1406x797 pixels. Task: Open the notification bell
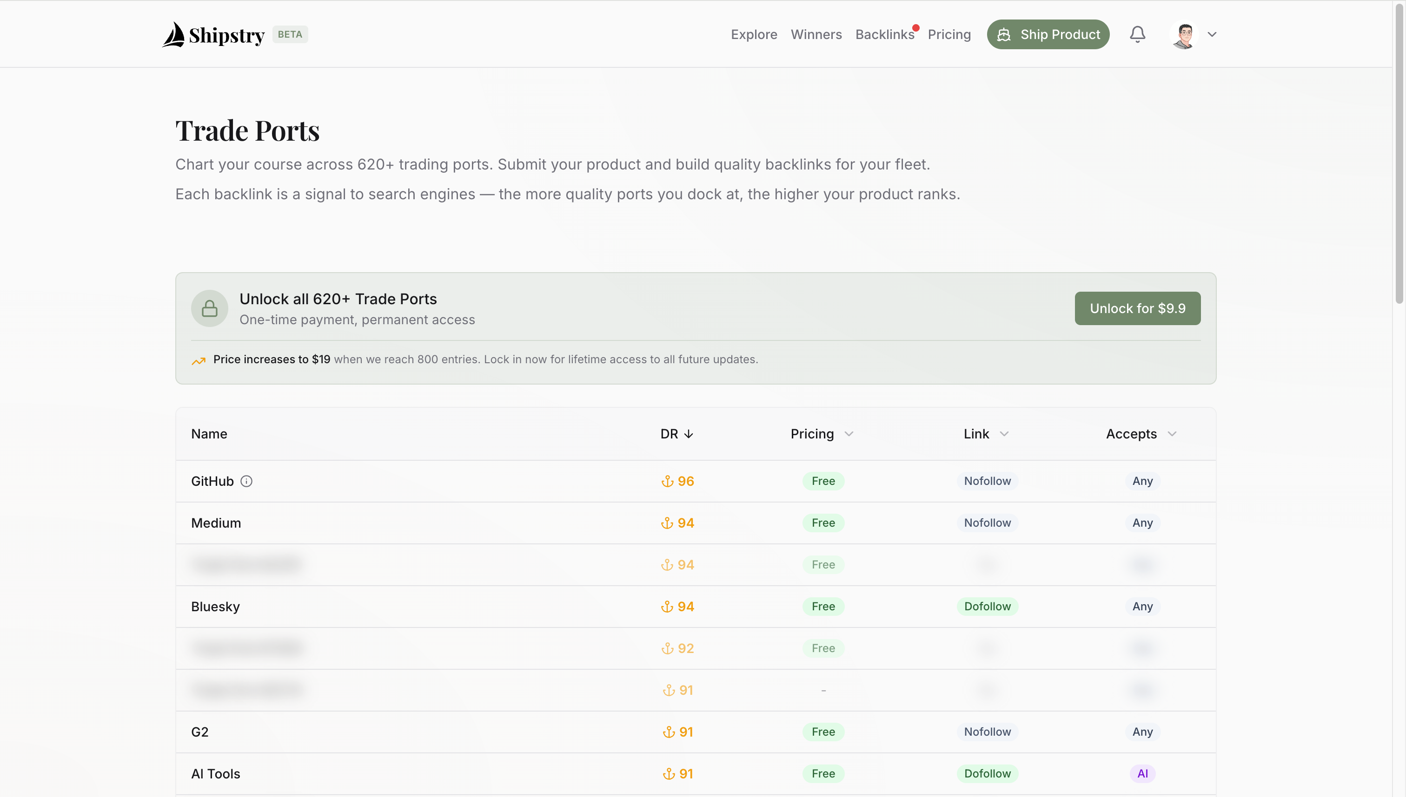(1137, 34)
